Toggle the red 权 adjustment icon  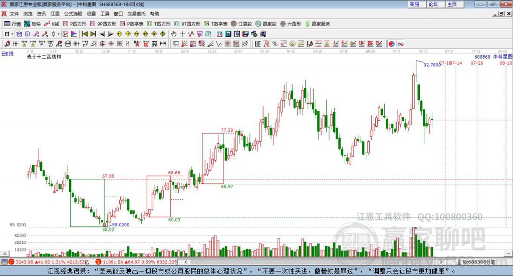click(65, 34)
